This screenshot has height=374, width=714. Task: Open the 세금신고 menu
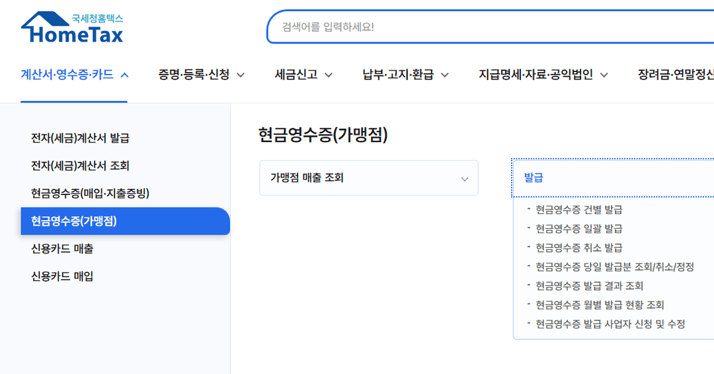click(x=303, y=75)
